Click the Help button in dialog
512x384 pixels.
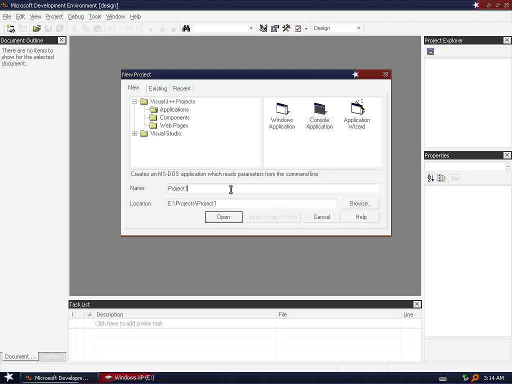click(x=361, y=217)
